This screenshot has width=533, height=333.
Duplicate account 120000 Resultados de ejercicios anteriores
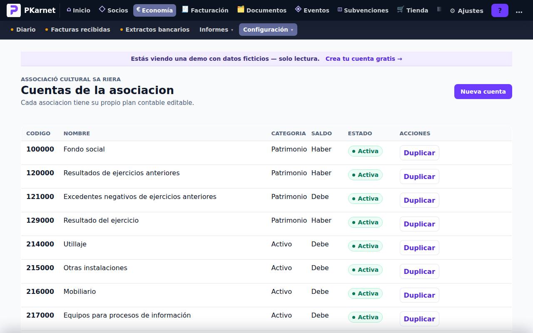[x=419, y=176]
